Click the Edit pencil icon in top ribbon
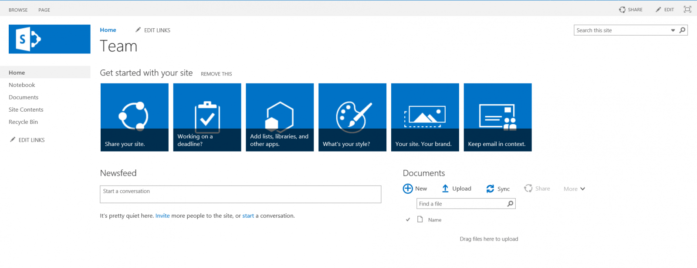 coord(658,10)
